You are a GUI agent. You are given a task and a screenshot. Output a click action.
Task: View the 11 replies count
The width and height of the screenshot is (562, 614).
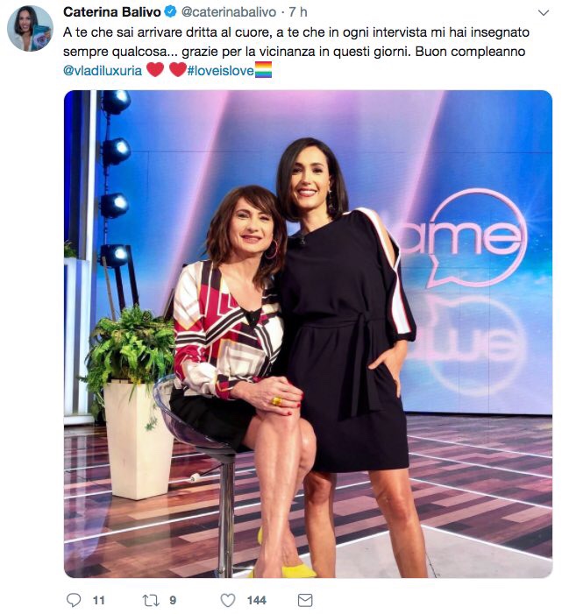[x=99, y=600]
